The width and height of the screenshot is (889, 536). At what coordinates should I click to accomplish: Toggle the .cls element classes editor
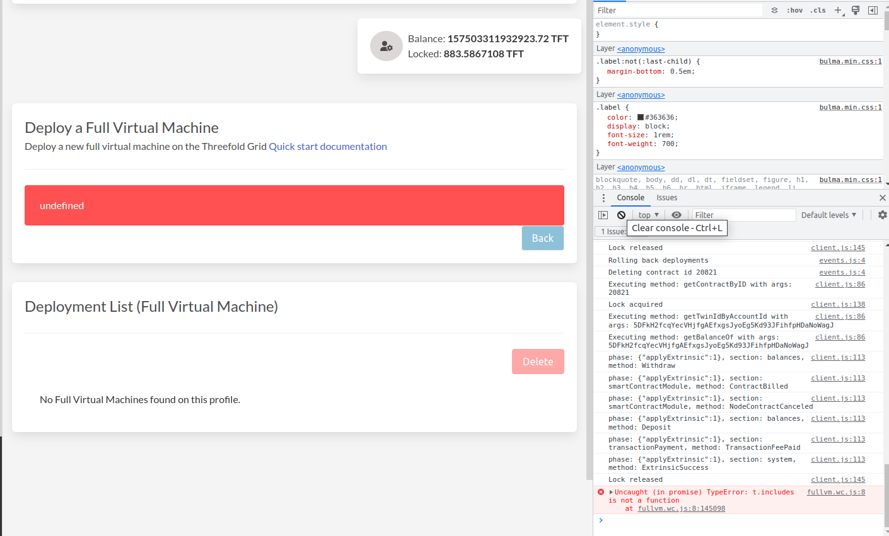click(x=818, y=9)
